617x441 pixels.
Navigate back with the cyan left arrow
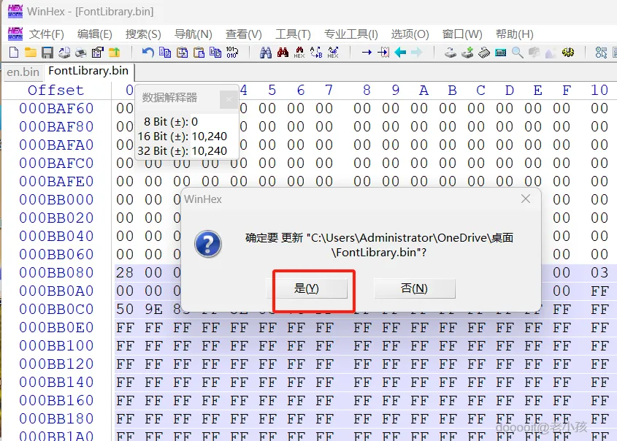400,52
